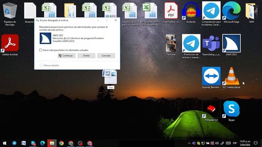This screenshot has height=147, width=262.
Task: Click the Teams icon in system tray
Action: (x=194, y=143)
